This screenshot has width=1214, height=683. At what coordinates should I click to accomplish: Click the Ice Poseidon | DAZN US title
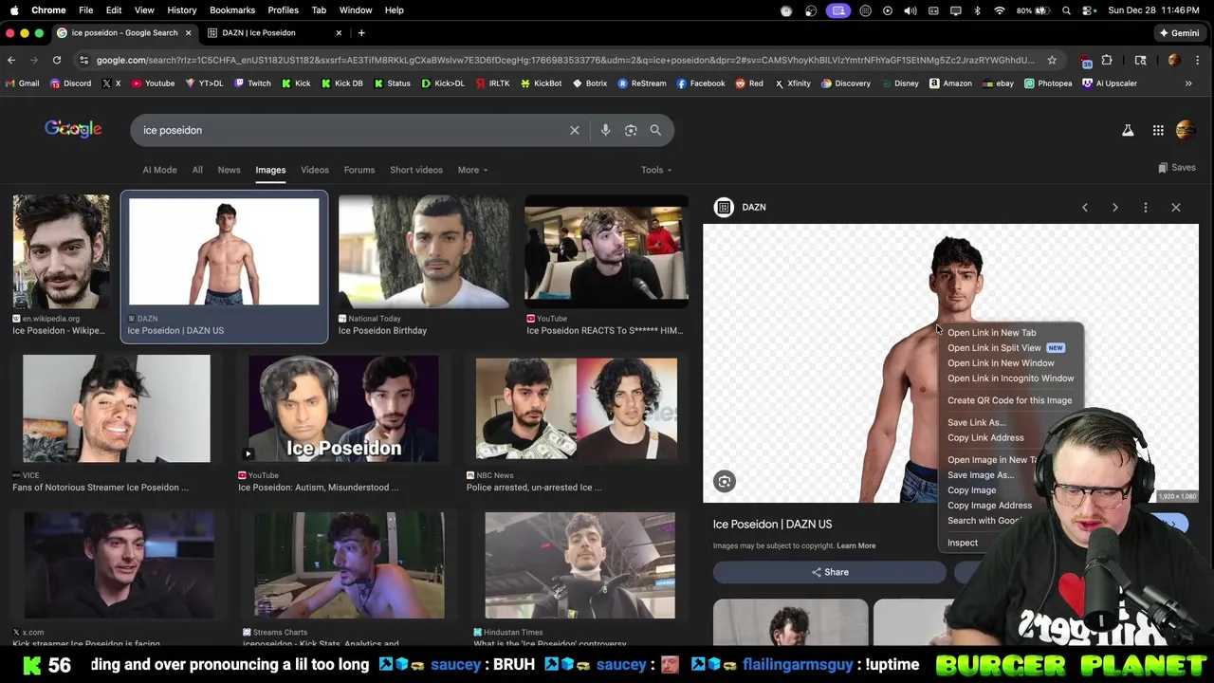(x=772, y=524)
